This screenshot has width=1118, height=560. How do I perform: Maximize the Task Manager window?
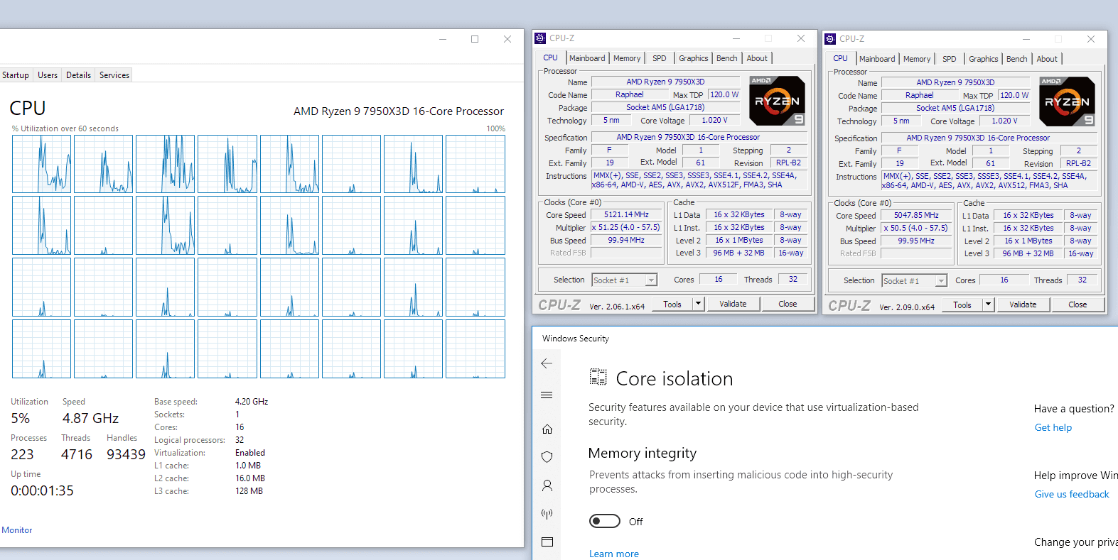[x=475, y=39]
